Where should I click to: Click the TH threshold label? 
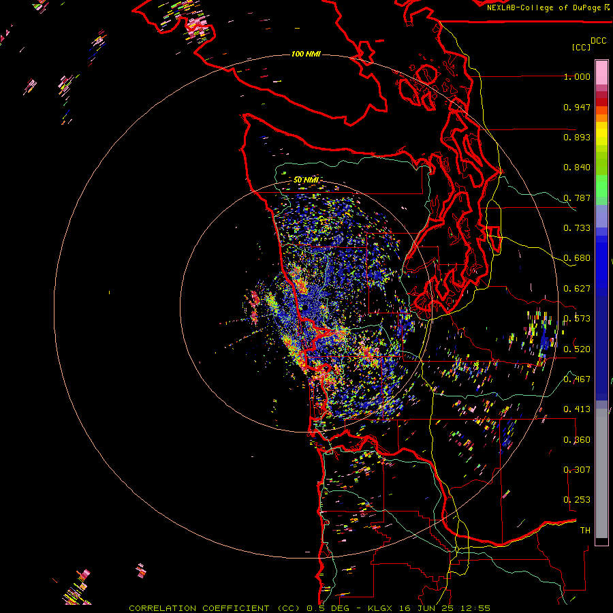point(585,531)
